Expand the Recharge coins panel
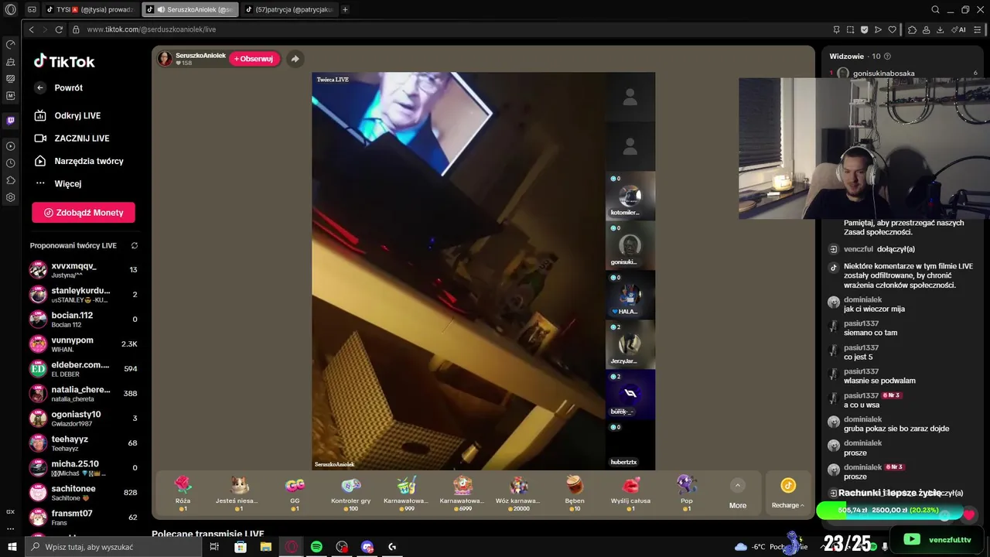 pos(787,493)
